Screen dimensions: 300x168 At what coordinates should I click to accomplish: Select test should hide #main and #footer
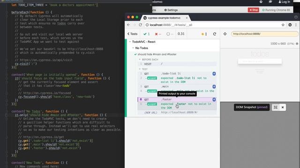157,54
